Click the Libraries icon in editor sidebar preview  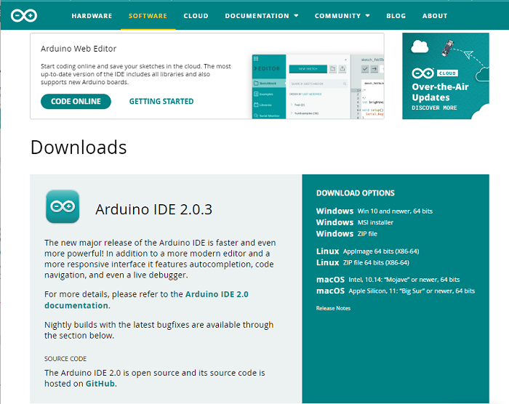click(x=256, y=105)
